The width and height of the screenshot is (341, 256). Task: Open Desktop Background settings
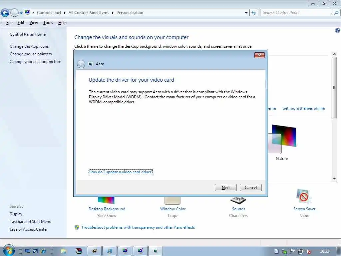(107, 209)
